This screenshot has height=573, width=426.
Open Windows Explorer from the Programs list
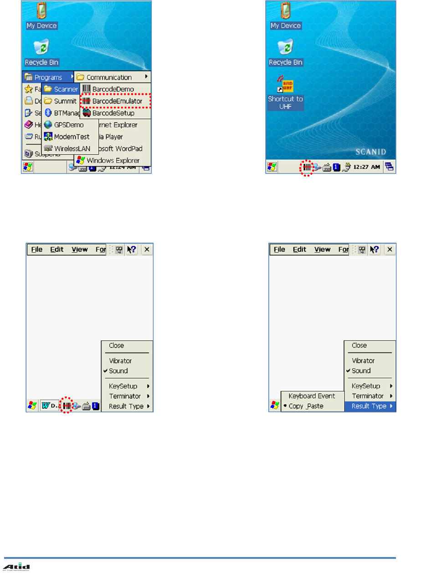click(x=112, y=161)
